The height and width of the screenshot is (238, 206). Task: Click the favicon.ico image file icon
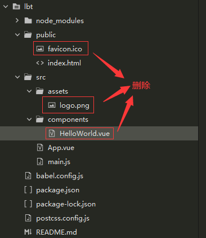tap(40, 49)
